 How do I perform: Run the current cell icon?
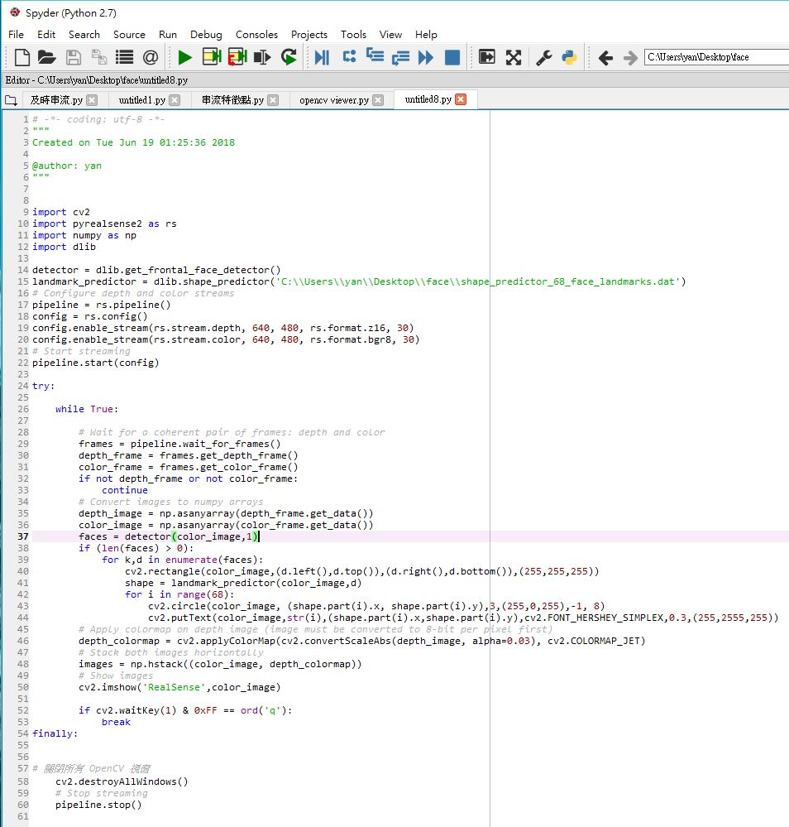click(x=212, y=57)
